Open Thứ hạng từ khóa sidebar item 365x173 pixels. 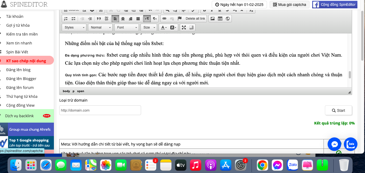pyautogui.click(x=22, y=96)
